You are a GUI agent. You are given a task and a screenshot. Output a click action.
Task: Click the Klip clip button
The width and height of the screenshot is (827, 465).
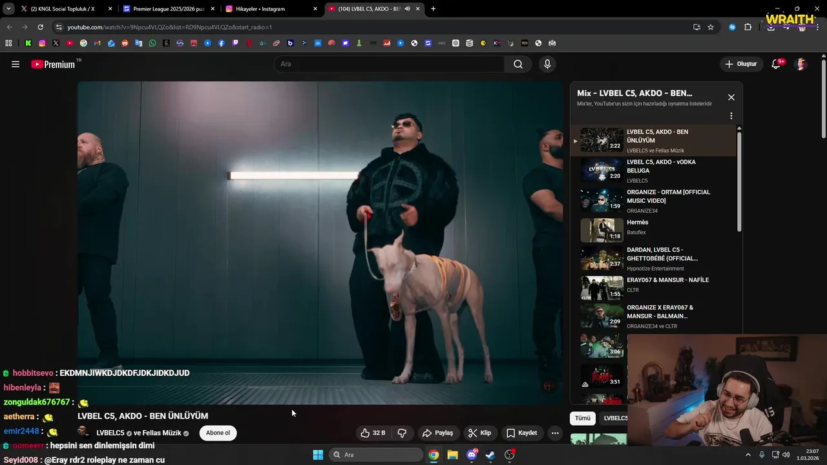click(x=479, y=433)
